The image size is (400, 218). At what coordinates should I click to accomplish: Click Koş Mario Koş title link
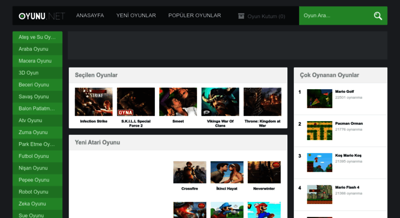[x=348, y=156]
